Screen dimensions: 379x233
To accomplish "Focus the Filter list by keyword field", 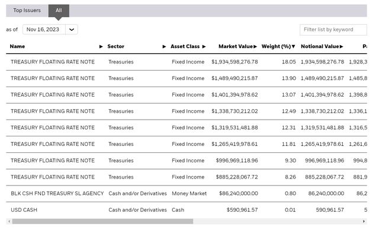I will (333, 30).
